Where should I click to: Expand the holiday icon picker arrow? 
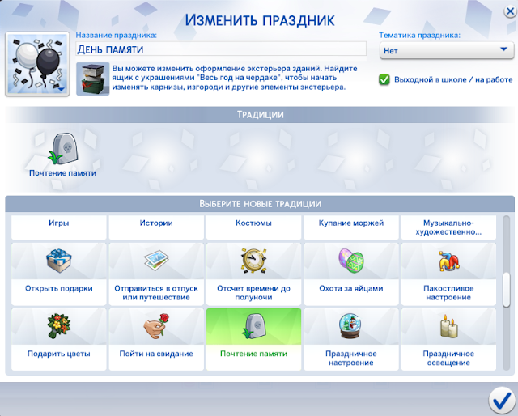(x=62, y=89)
